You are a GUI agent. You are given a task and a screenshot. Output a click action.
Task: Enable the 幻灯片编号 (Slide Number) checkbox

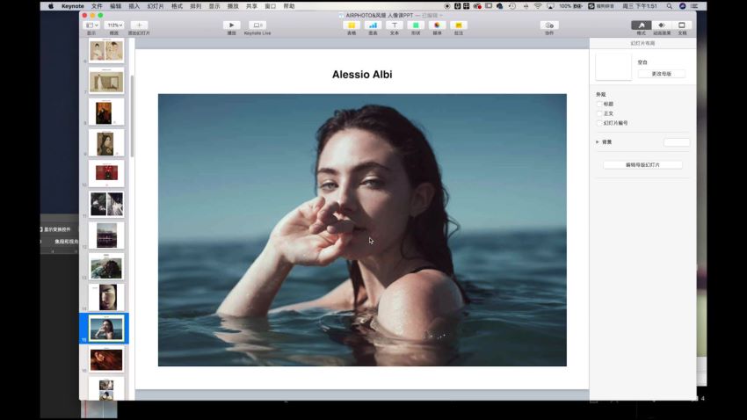(599, 123)
